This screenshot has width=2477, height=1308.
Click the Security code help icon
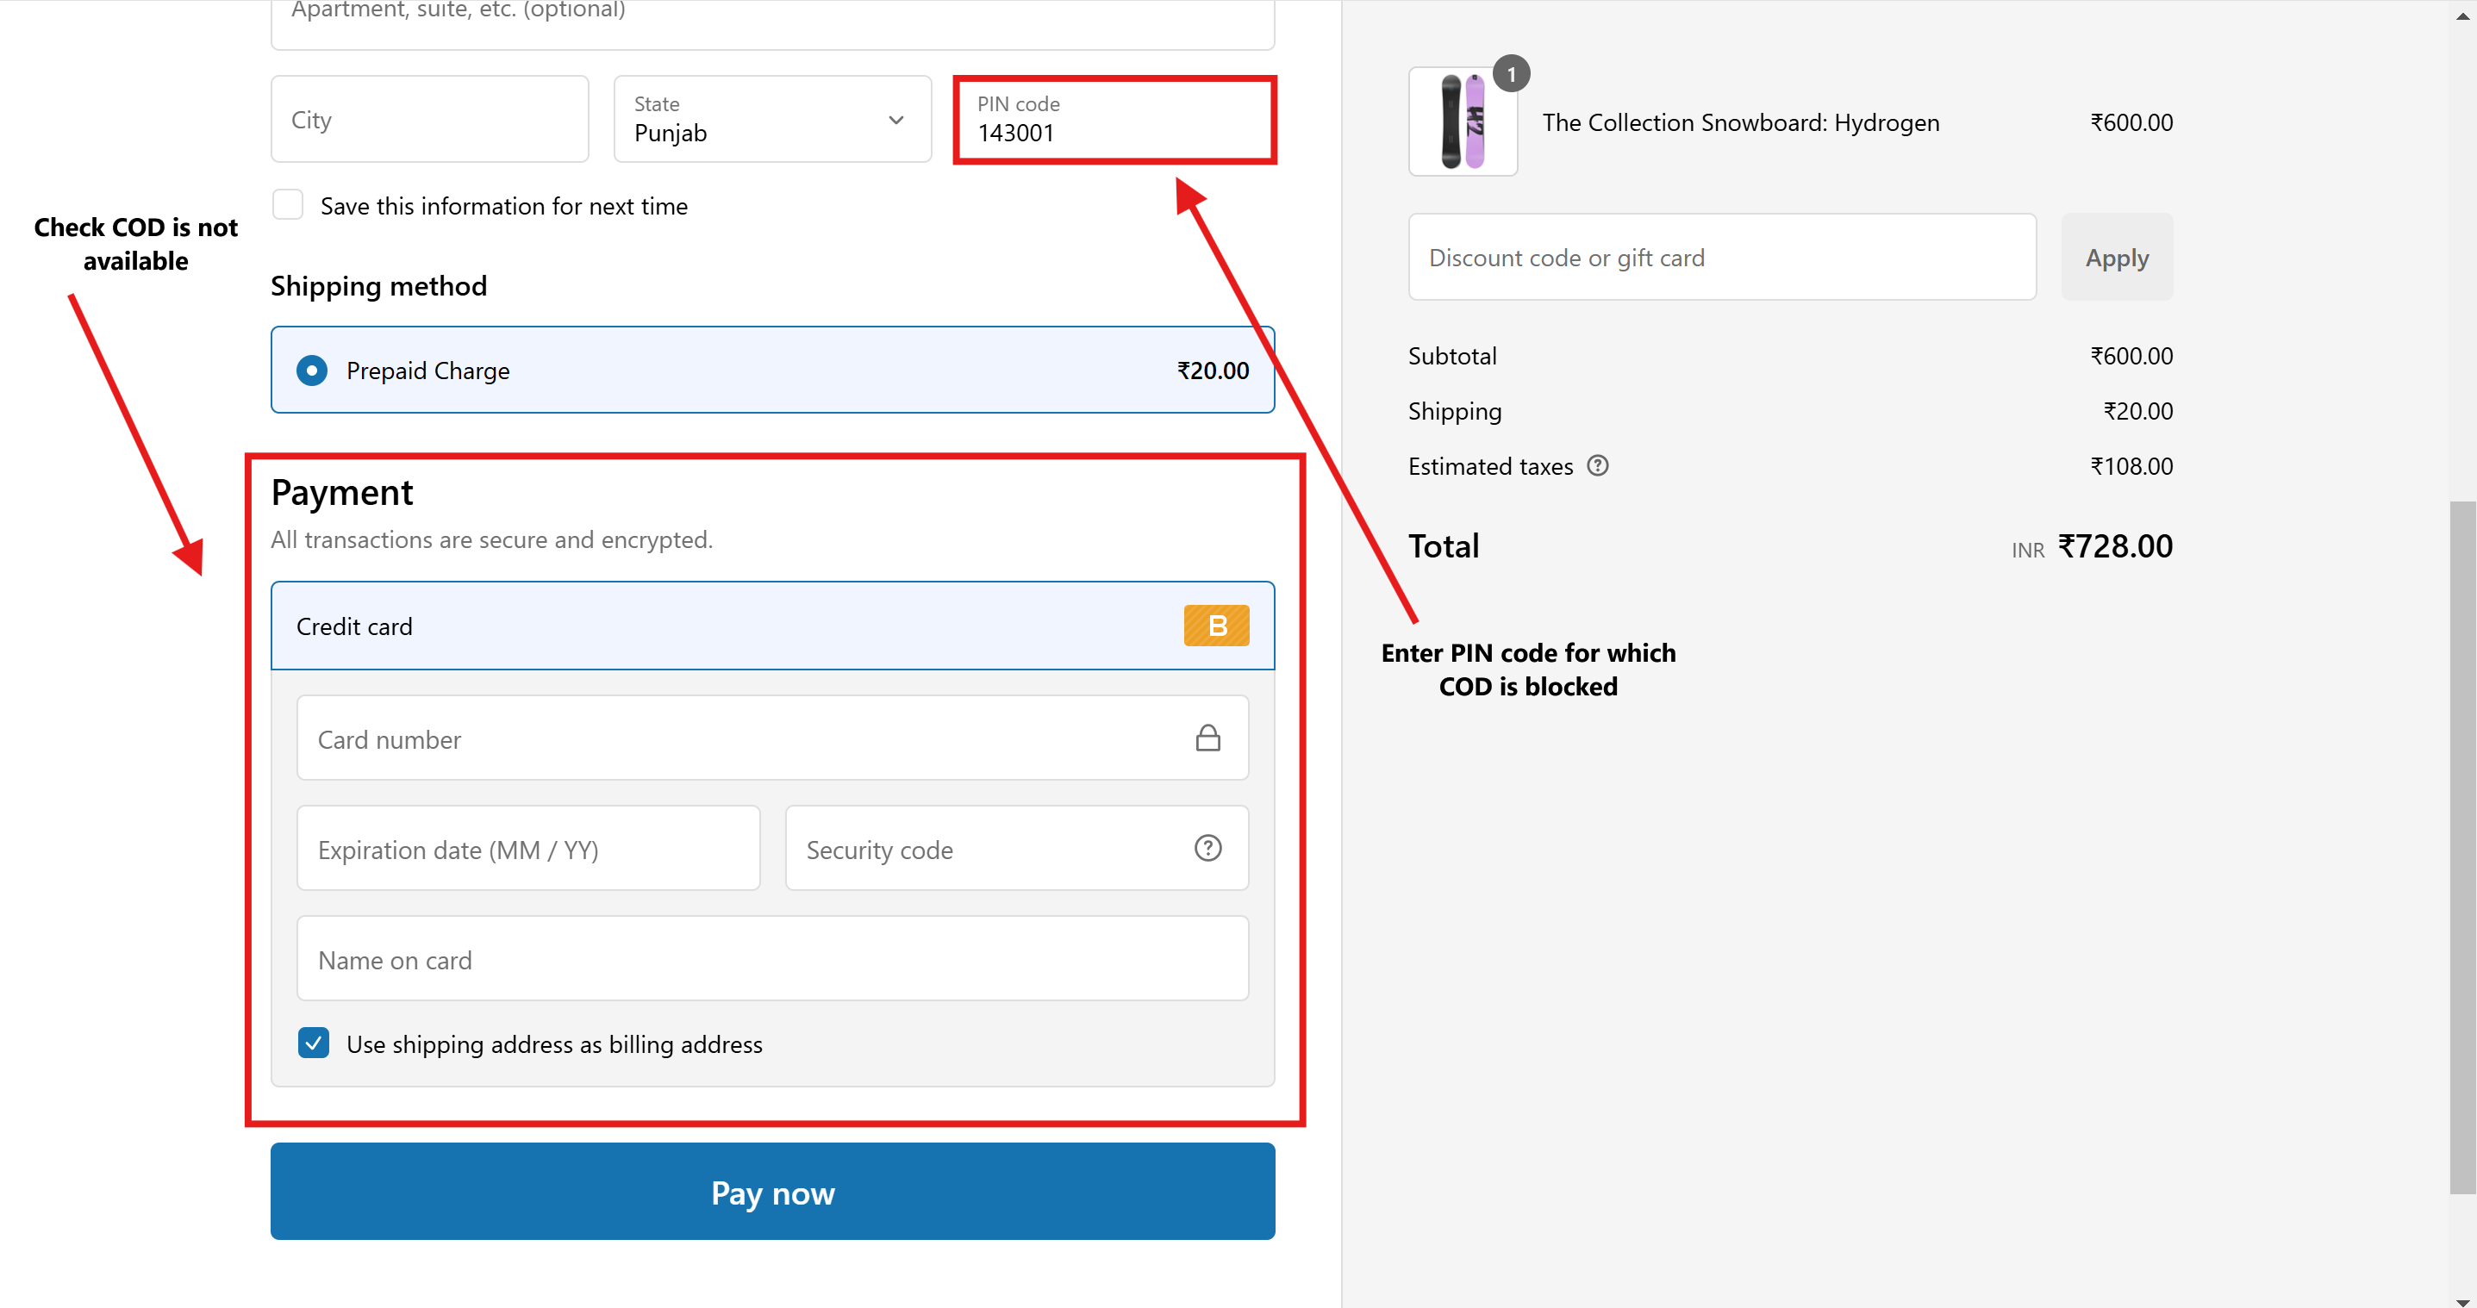1207,849
